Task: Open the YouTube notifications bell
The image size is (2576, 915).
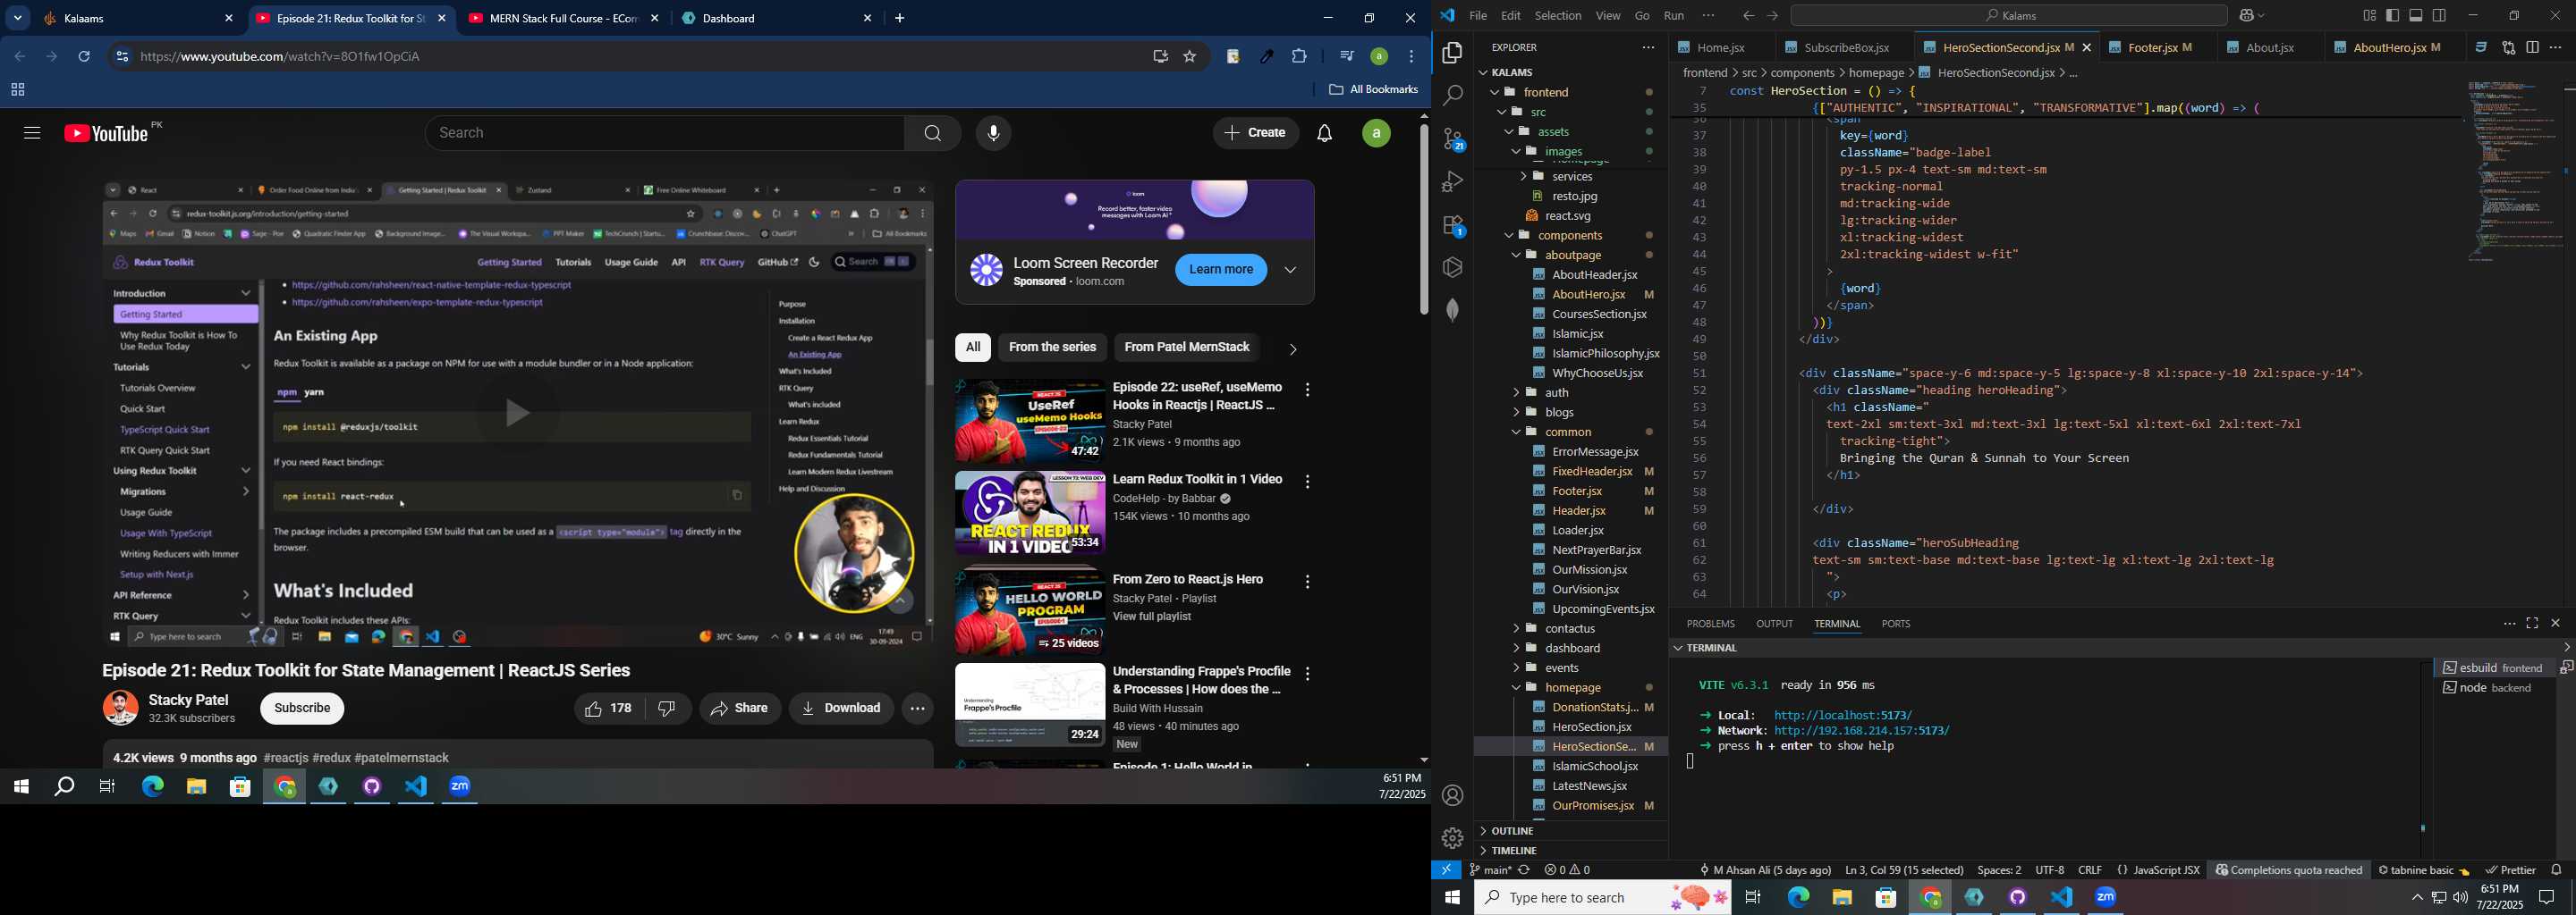Action: tap(1324, 133)
